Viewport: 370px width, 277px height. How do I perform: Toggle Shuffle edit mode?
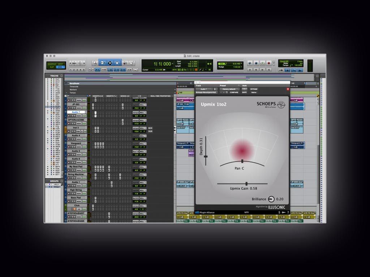click(x=52, y=64)
